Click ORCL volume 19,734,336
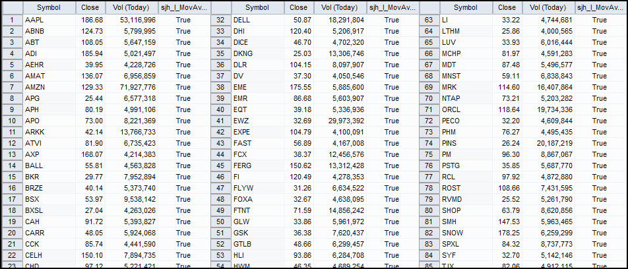Screen dimensions: 628x269 coord(549,109)
